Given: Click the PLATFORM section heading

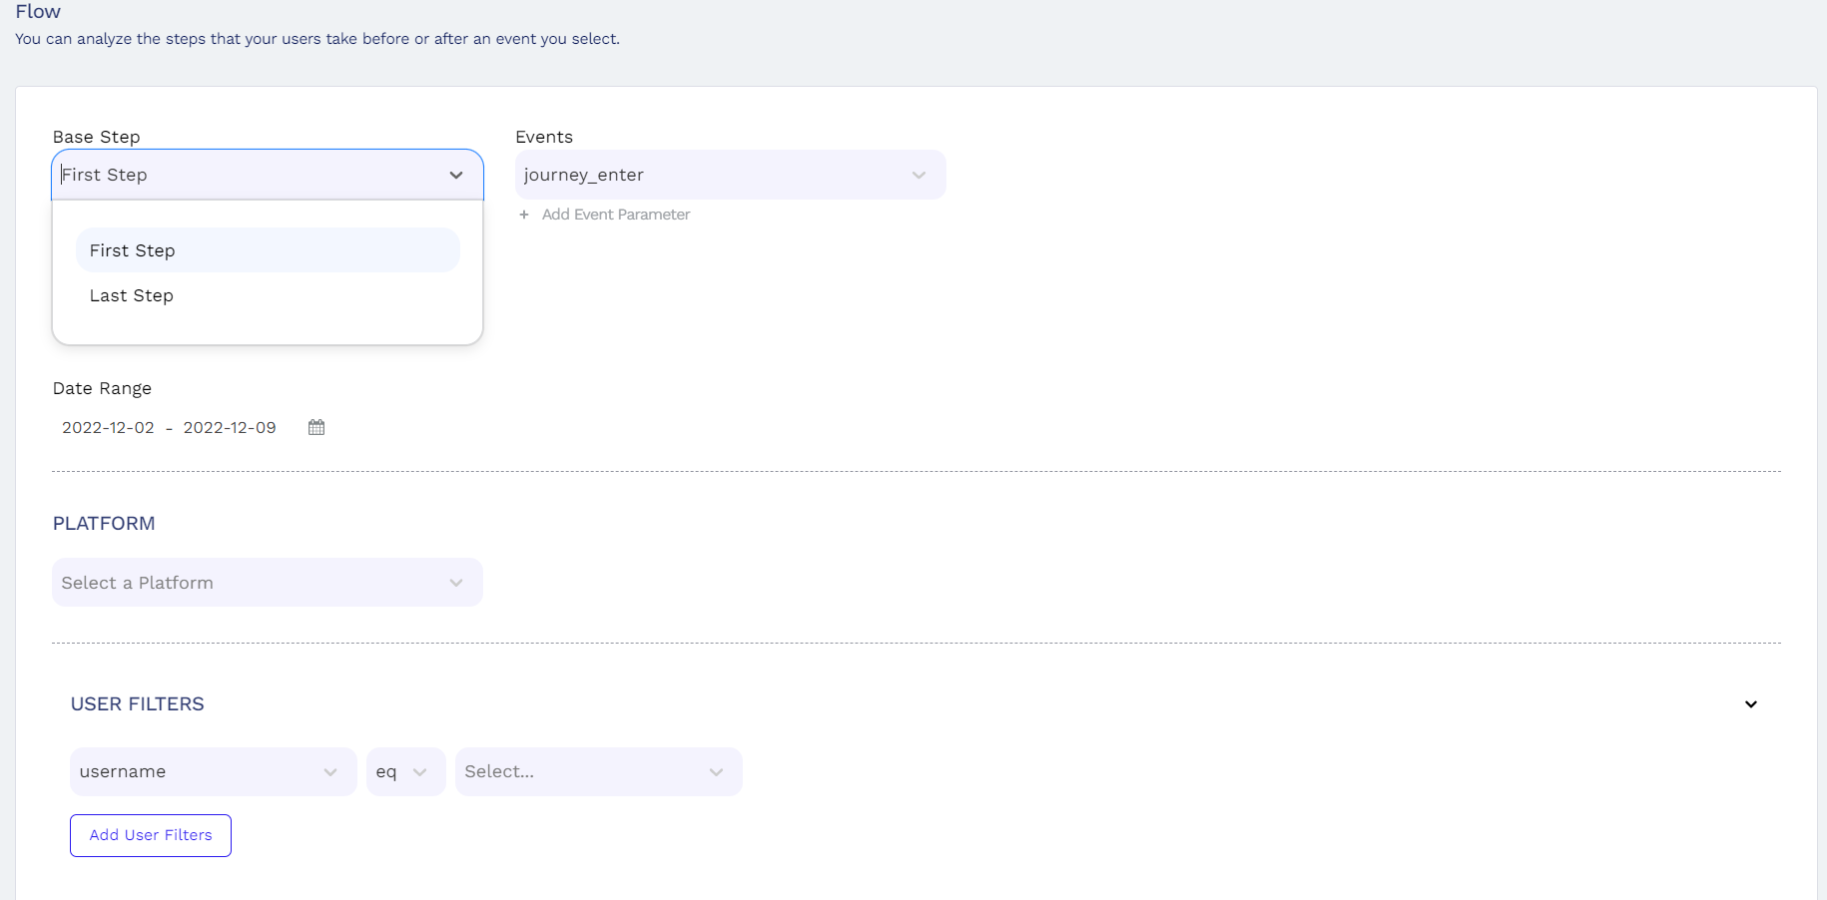Looking at the screenshot, I should (104, 524).
